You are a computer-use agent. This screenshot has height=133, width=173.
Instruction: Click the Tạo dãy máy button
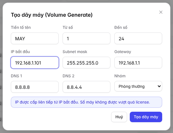(146, 117)
